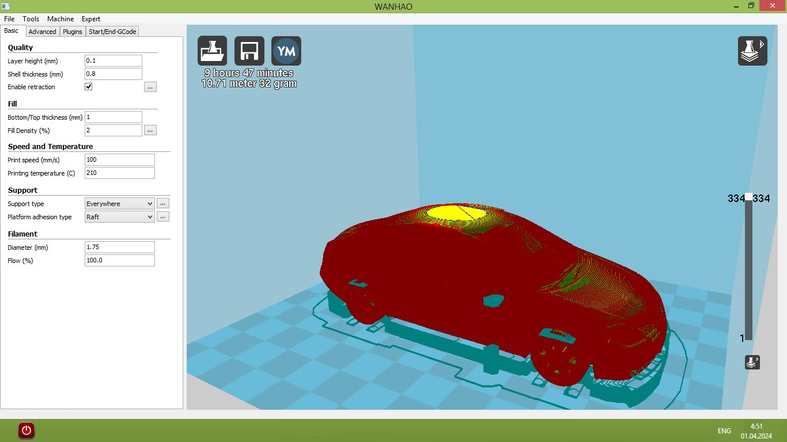
Task: Click the clock showing 4:51 in taskbar
Action: (x=756, y=426)
